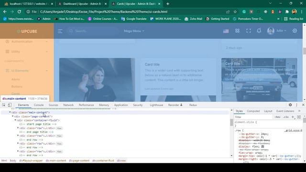This screenshot has height=172, width=306.
Task: Open the Extensions puzzle icon
Action: point(287,11)
